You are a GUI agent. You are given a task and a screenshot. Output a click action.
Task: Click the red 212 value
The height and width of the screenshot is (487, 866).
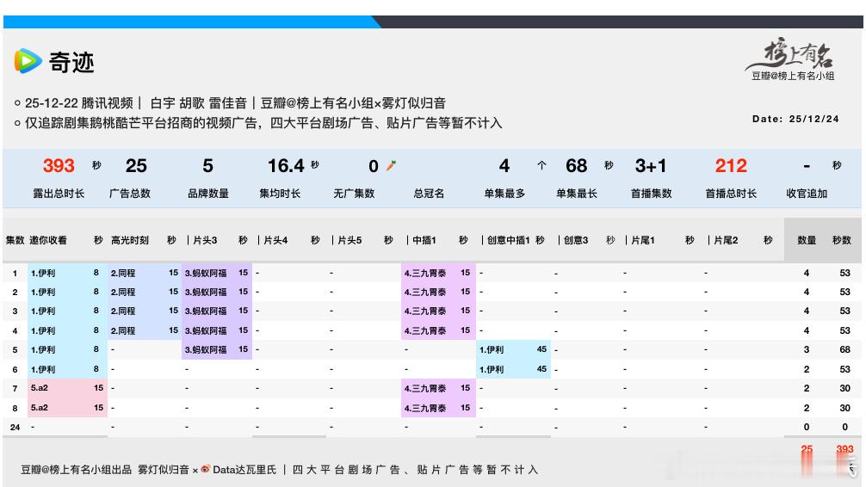pyautogui.click(x=731, y=165)
